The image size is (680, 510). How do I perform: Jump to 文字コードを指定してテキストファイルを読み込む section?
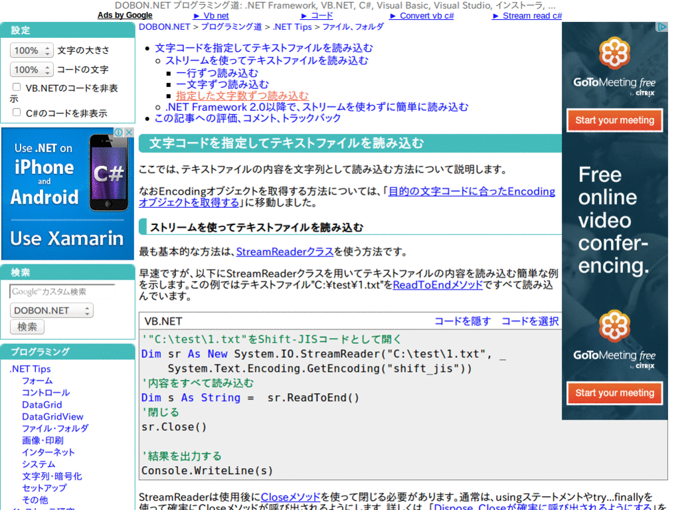click(x=264, y=48)
